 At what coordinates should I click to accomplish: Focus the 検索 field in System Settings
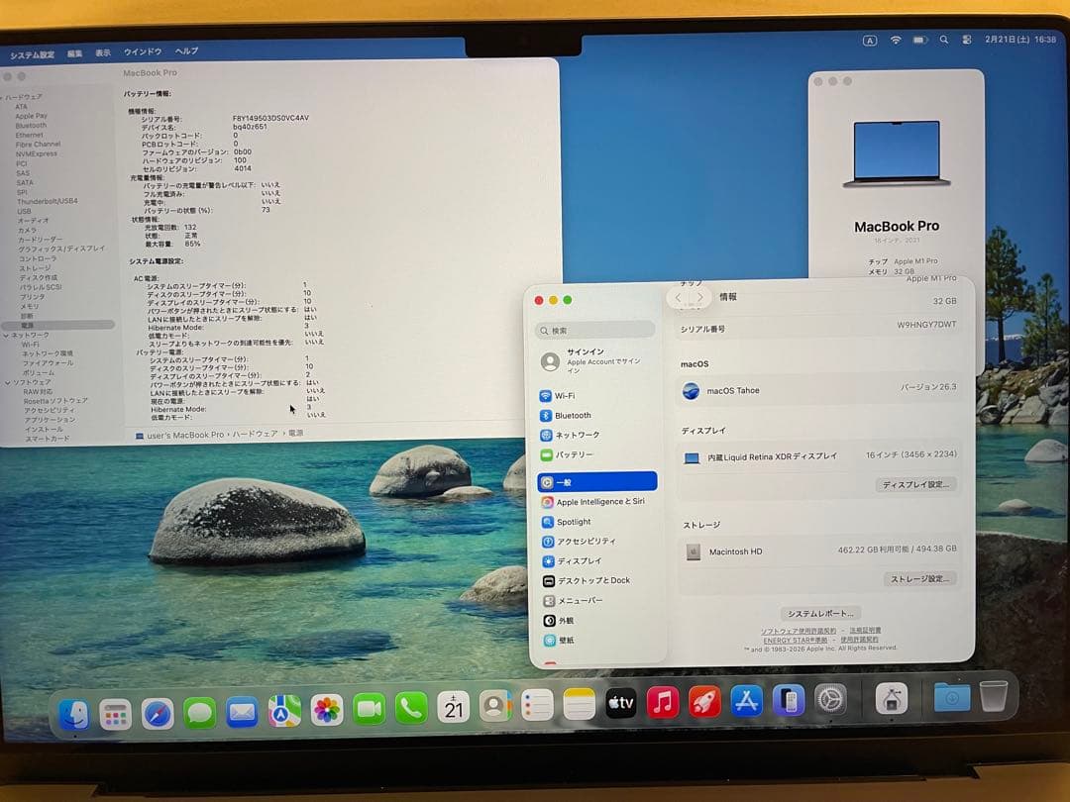(x=595, y=331)
